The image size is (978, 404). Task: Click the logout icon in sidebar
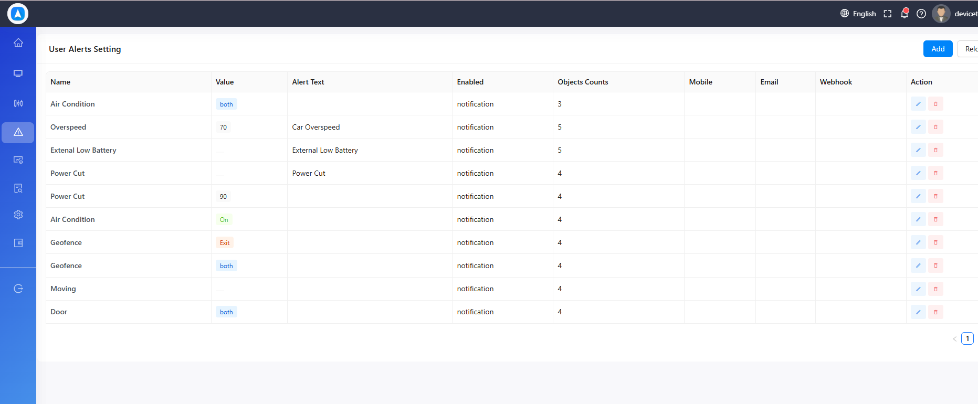point(18,289)
